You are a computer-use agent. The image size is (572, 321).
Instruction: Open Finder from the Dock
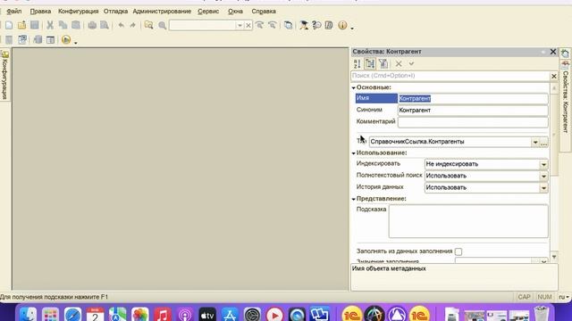click(28, 315)
